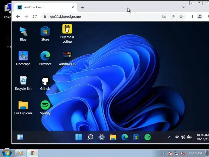Bookmark this page with the star

pos(181,16)
